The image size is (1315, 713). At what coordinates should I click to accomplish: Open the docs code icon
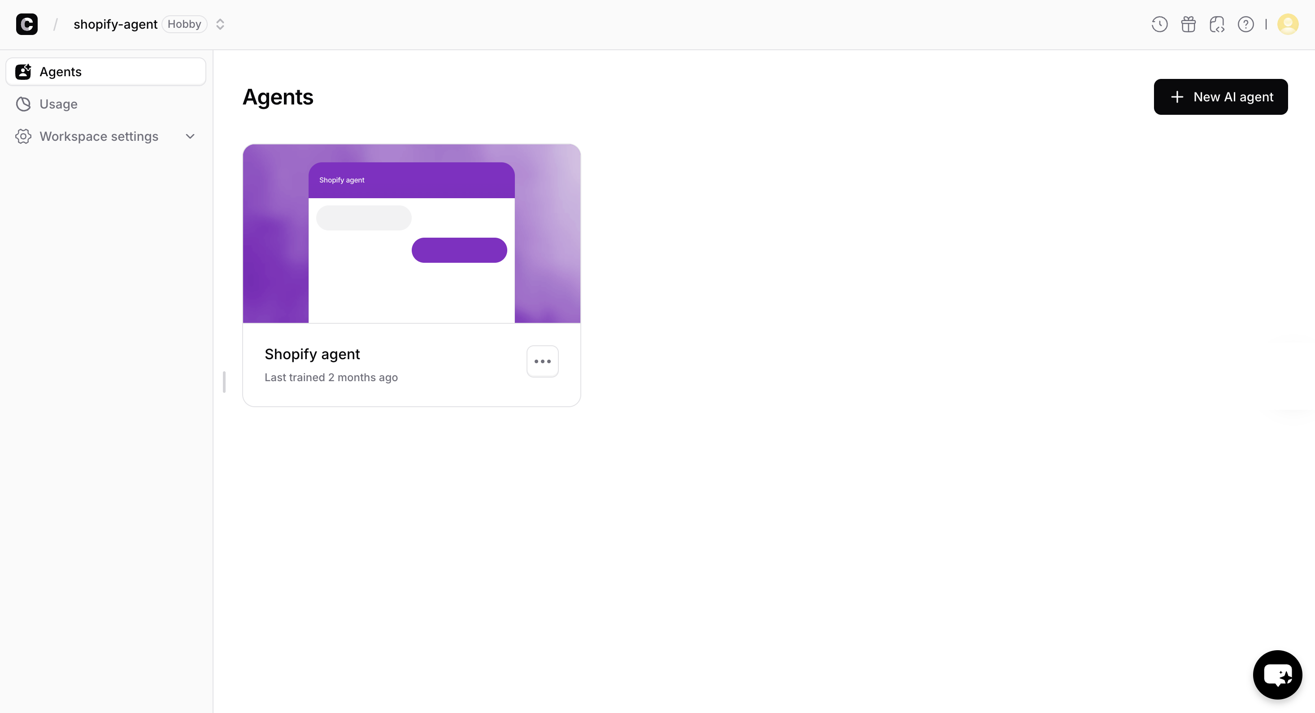click(1217, 24)
